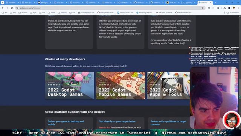Image resolution: width=241 pixels, height=136 pixels.
Task: Open the vids bookmarks folder
Action: (72, 12)
